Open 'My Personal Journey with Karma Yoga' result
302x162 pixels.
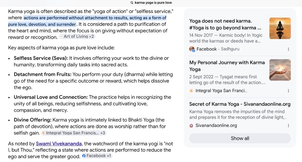pyautogui.click(x=227, y=66)
